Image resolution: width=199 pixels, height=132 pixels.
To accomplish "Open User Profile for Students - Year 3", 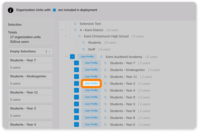I will [91, 104].
